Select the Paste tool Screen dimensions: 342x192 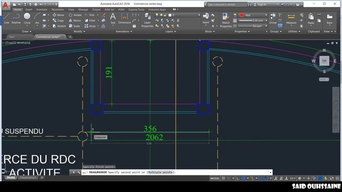[x=311, y=19]
